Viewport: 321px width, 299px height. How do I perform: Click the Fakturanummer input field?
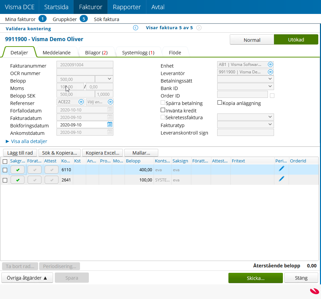pos(84,64)
